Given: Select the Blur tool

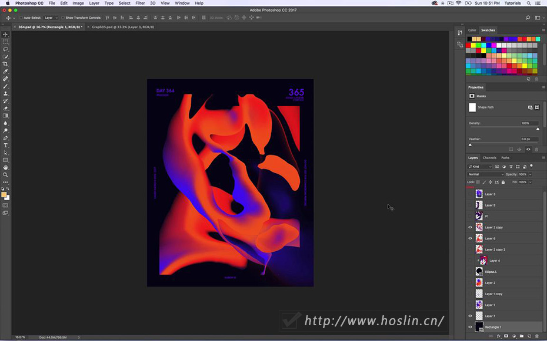Looking at the screenshot, I should pos(5,123).
